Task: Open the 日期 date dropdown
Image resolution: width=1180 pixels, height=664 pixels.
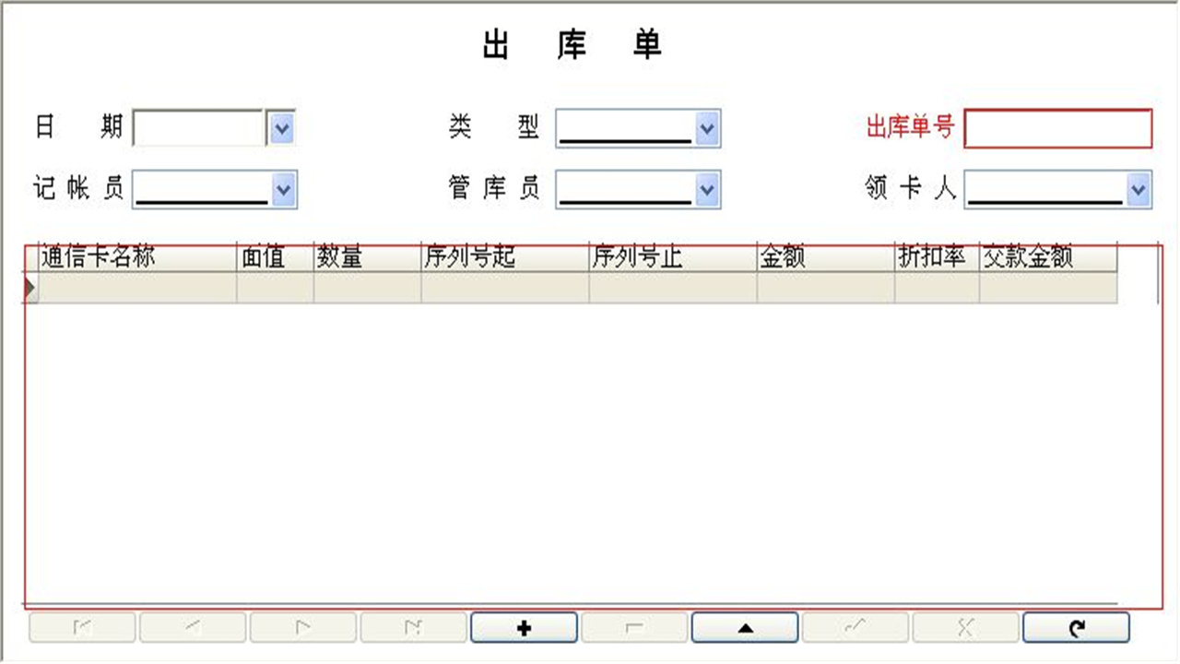Action: (x=281, y=129)
